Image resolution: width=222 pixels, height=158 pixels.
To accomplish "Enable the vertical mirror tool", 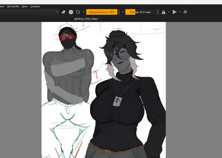I will pos(175,12).
